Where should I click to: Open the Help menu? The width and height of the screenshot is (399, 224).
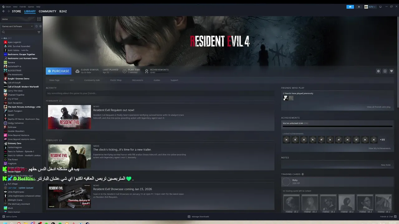pyautogui.click(x=38, y=7)
